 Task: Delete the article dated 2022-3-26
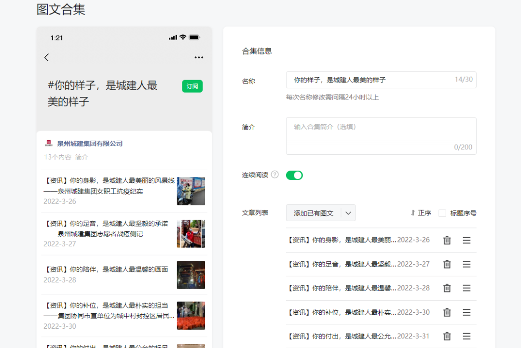(x=447, y=240)
